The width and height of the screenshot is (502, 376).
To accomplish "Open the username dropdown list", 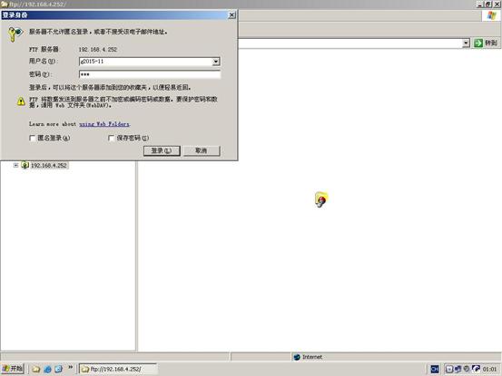I will click(216, 62).
